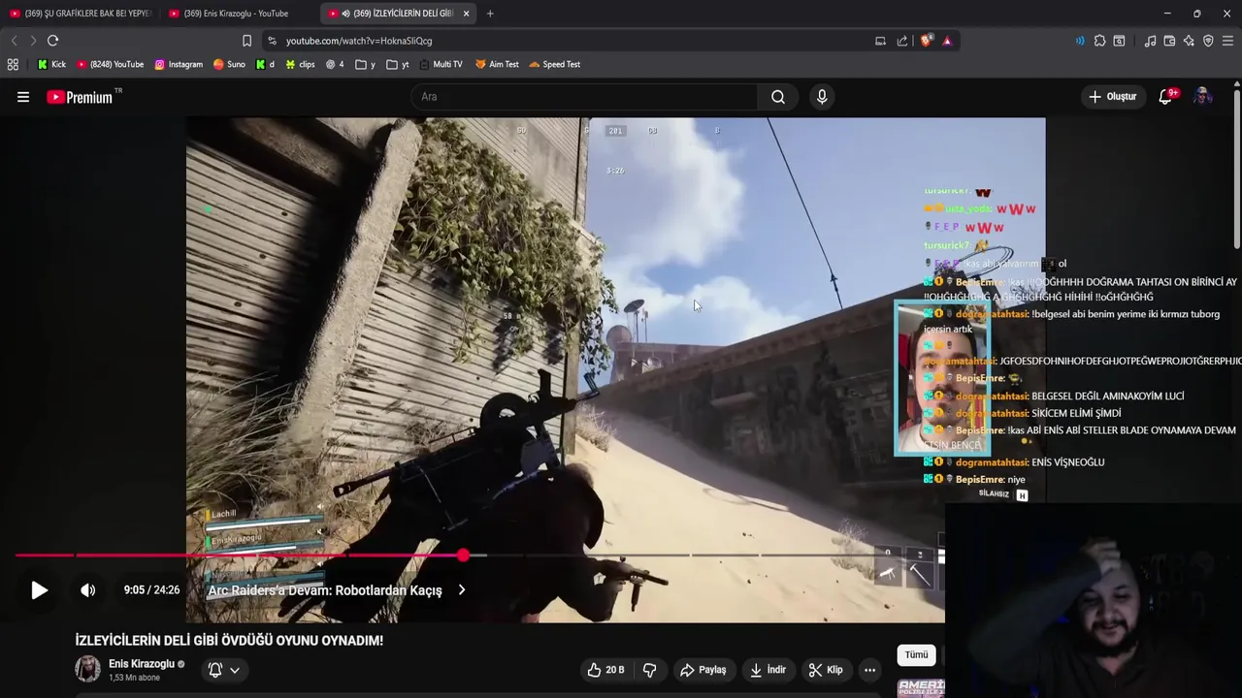The width and height of the screenshot is (1242, 698).
Task: Open browser extensions puzzle icon
Action: click(1099, 41)
